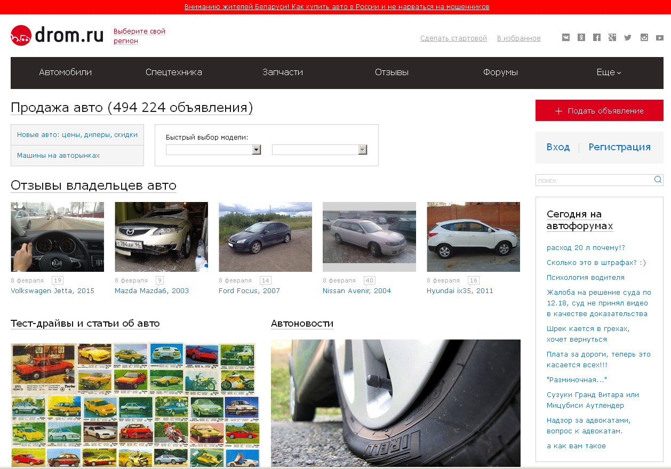Click the Регистрация link
The width and height of the screenshot is (671, 469).
click(620, 147)
